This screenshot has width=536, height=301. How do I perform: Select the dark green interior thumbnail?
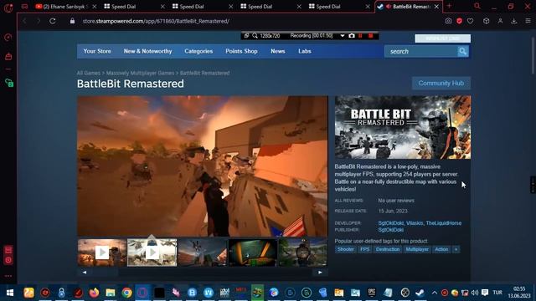point(253,253)
